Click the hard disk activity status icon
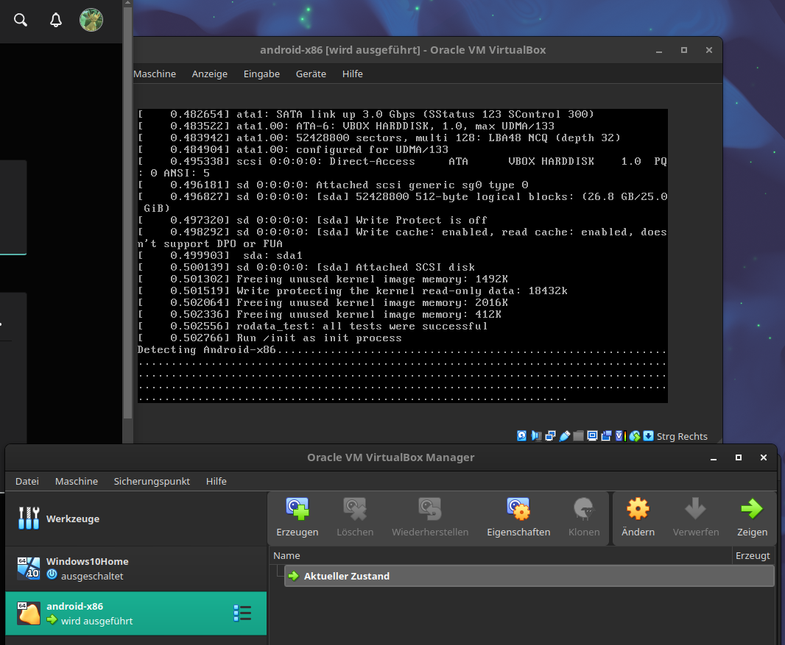 click(521, 436)
